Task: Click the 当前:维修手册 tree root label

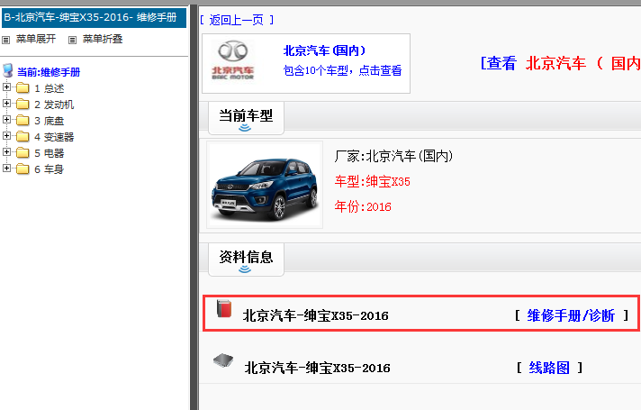Action: pyautogui.click(x=49, y=72)
